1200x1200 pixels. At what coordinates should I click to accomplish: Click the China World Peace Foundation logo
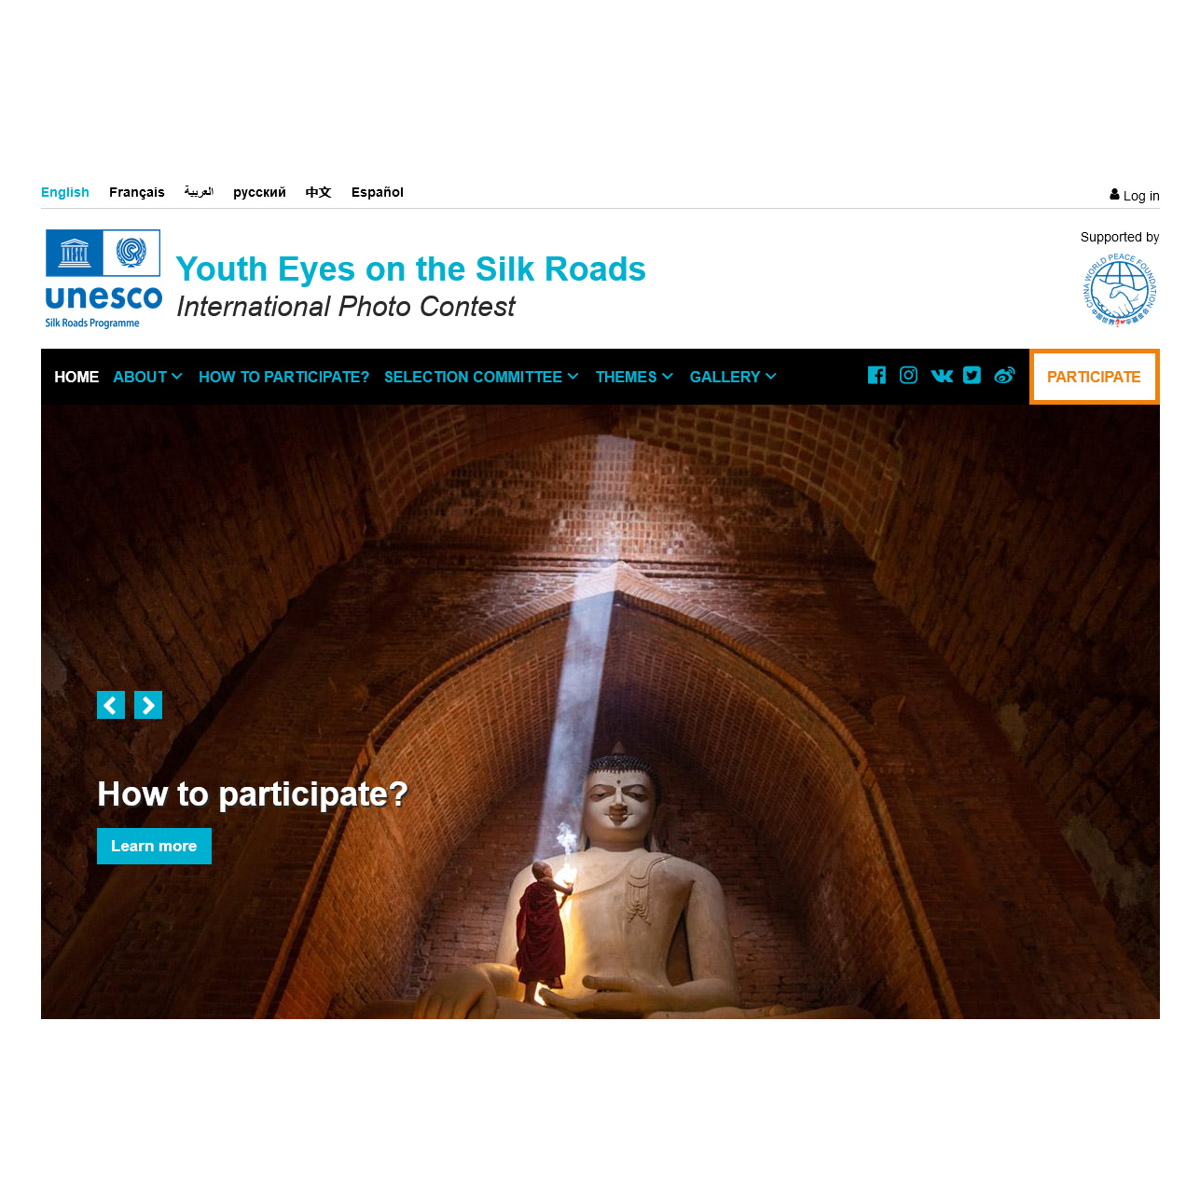[x=1120, y=289]
